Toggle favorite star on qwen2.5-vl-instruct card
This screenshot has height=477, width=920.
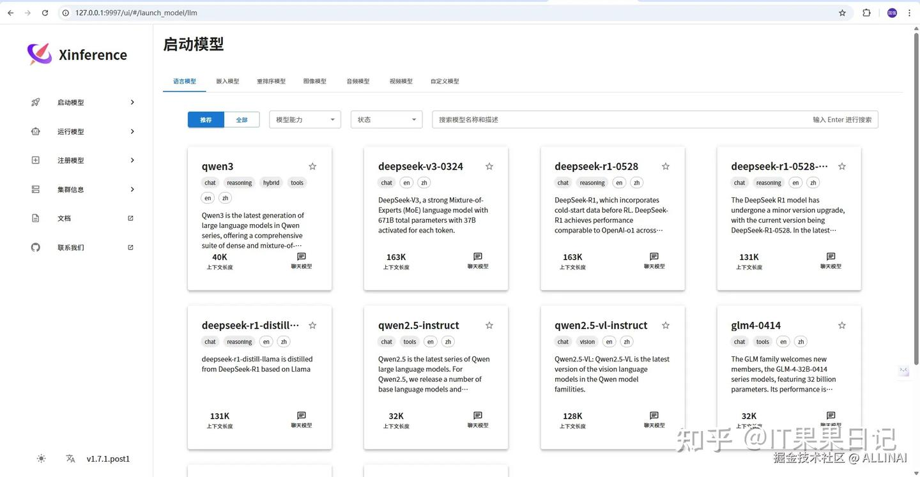(666, 325)
